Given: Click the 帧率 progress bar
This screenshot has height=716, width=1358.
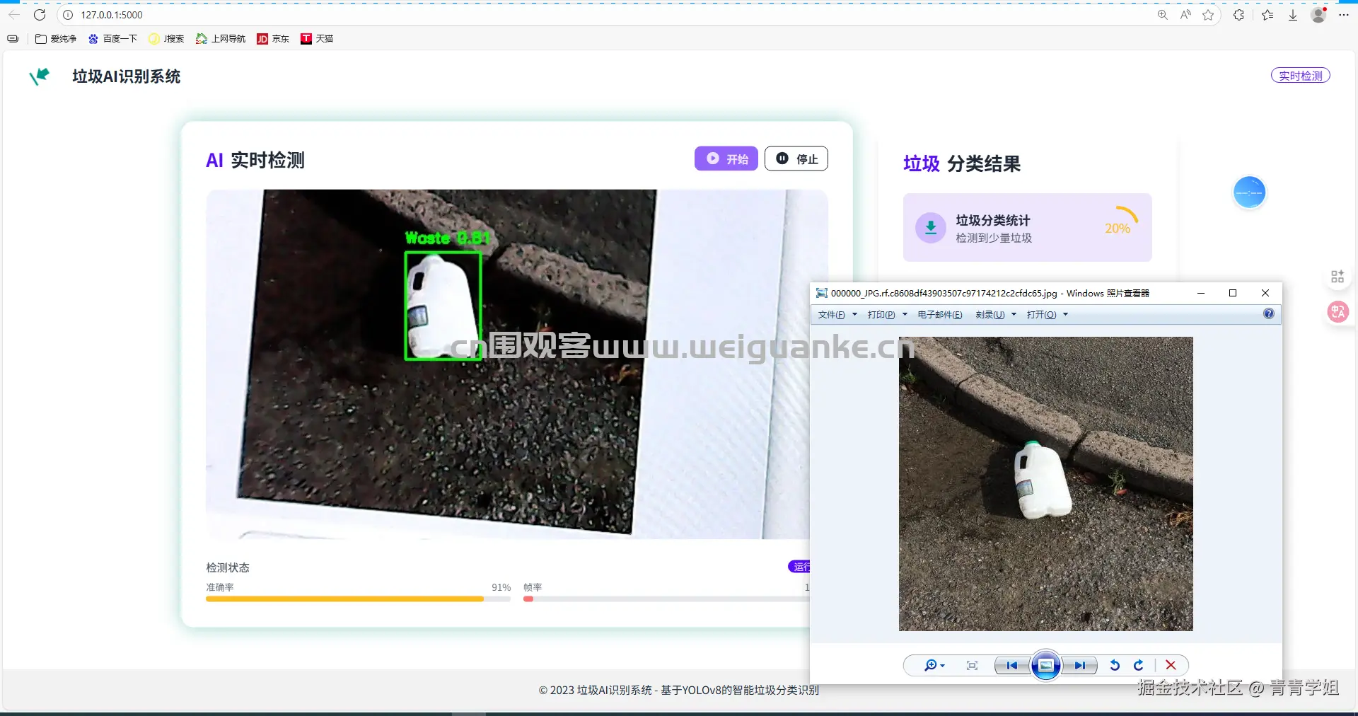Looking at the screenshot, I should pos(666,599).
